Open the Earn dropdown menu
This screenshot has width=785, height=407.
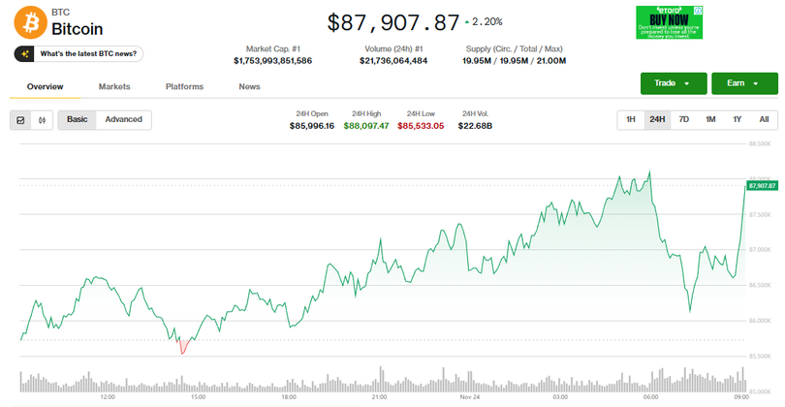(x=743, y=83)
